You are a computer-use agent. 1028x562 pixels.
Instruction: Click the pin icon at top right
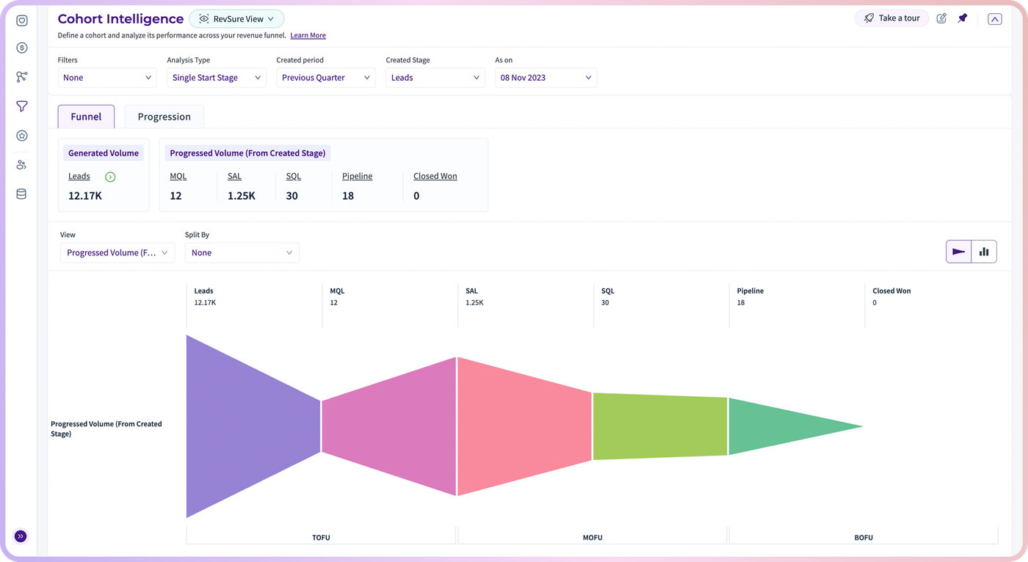click(x=963, y=18)
